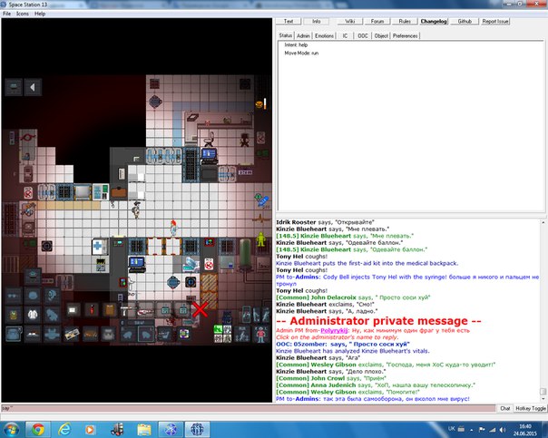Pick the second medkit beside red X
Screen dimensions: 548x438
(x=182, y=309)
